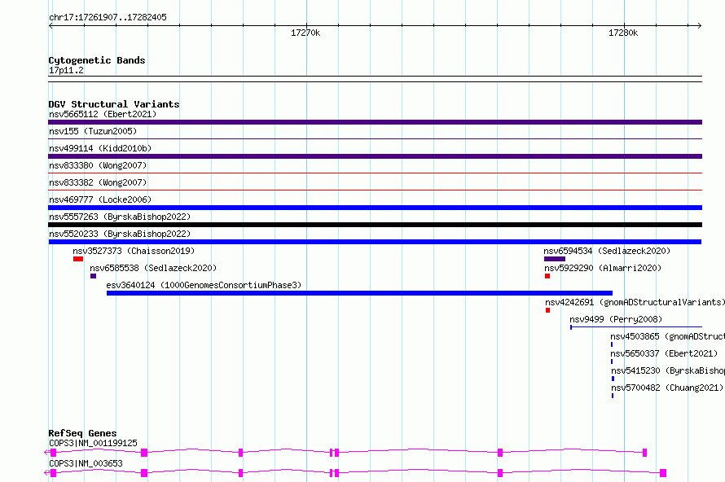This screenshot has width=725, height=482.
Task: Open esv3640124 (1000GenomesConsortiumPhase3) label
Action: (x=204, y=285)
